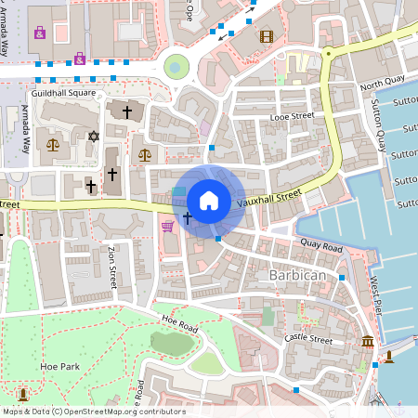
Task: Click the purple shopping bag icon top-left
Action: 40,33
